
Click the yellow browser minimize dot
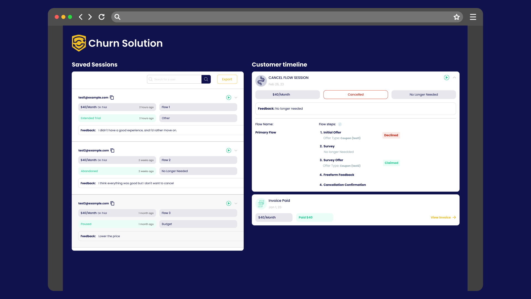coord(63,17)
